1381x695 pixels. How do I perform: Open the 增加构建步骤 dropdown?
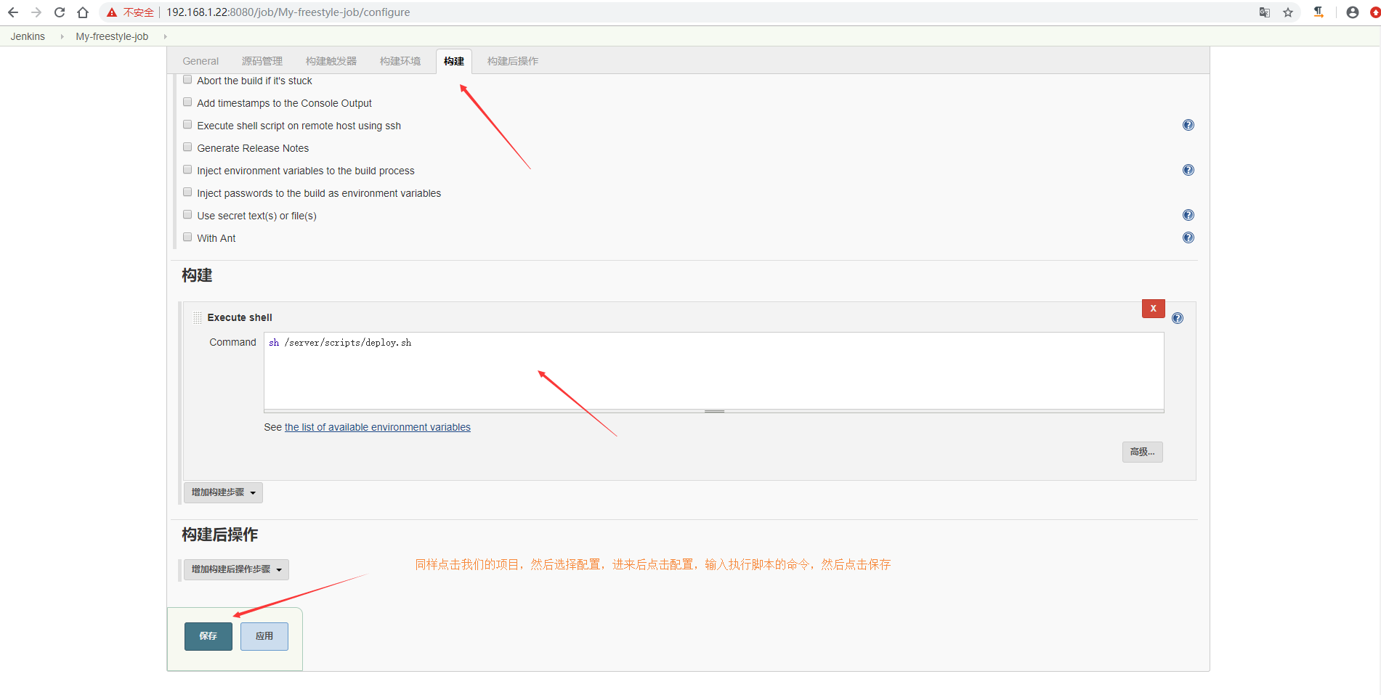[223, 492]
